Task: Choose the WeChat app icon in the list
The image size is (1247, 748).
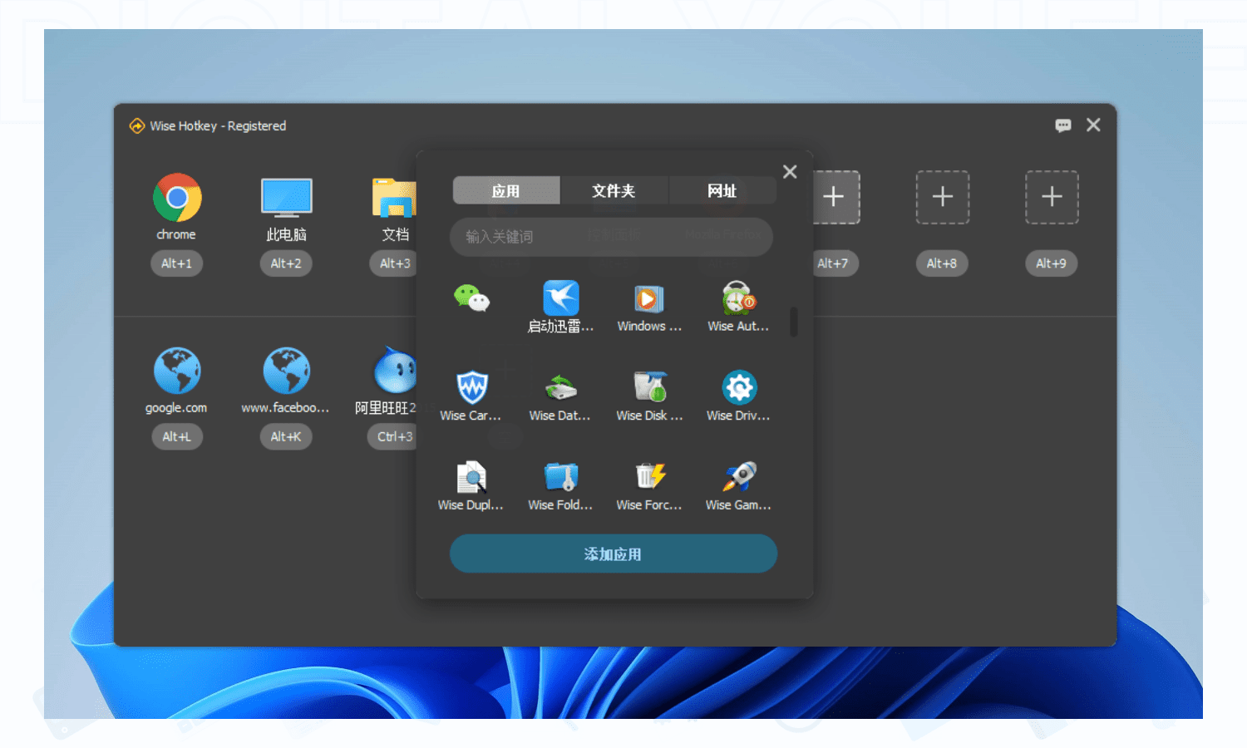Action: click(x=471, y=298)
